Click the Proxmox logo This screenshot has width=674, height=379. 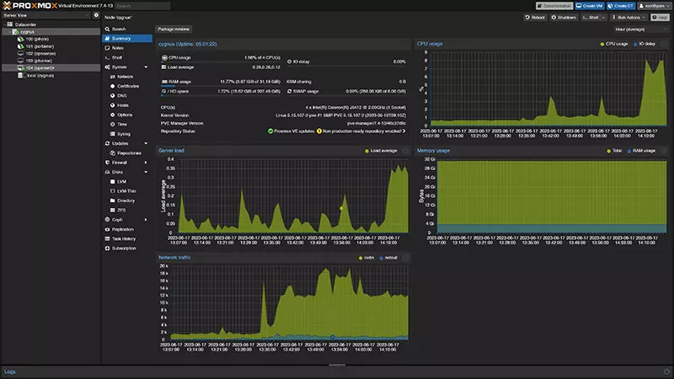[x=29, y=6]
